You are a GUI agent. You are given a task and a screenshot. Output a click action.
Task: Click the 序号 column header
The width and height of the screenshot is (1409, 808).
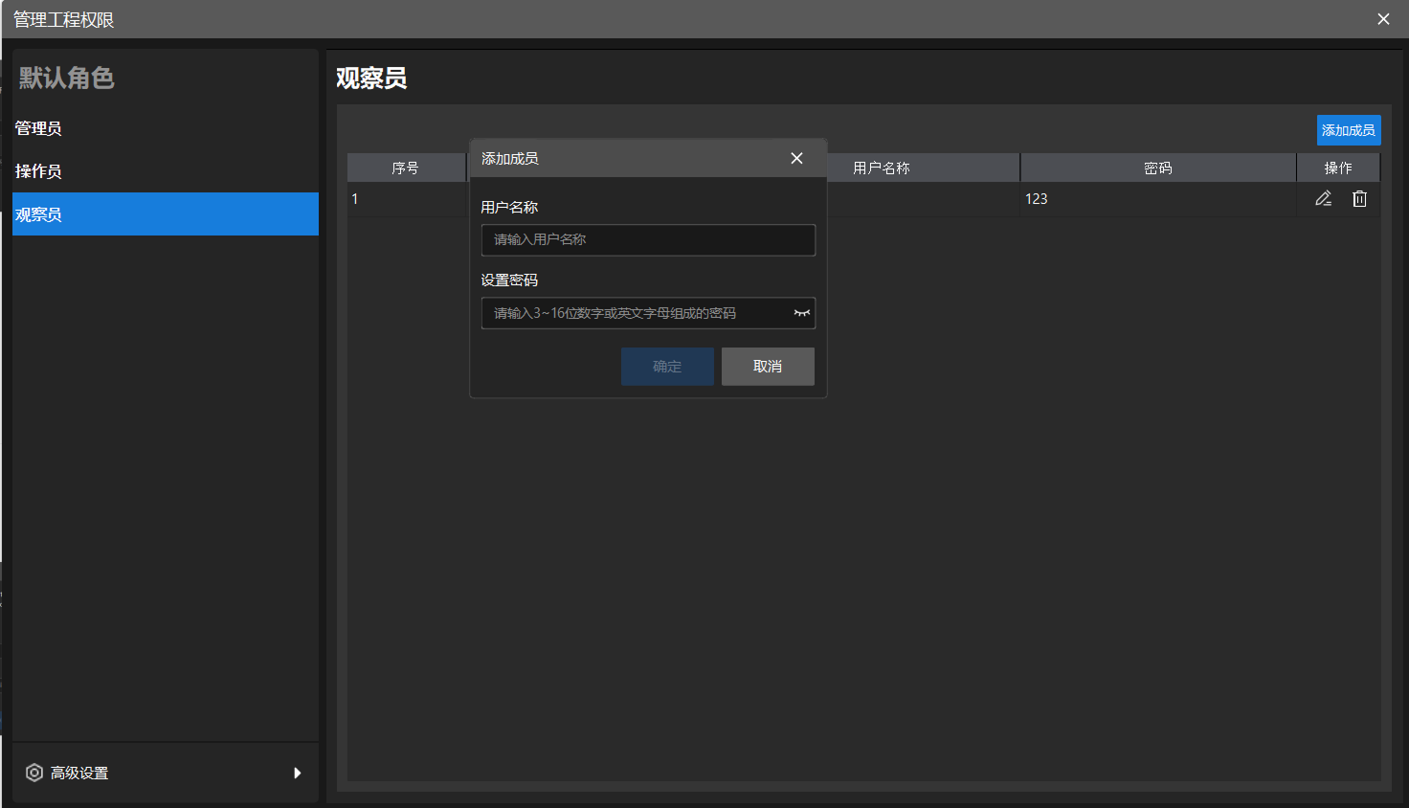pyautogui.click(x=406, y=167)
